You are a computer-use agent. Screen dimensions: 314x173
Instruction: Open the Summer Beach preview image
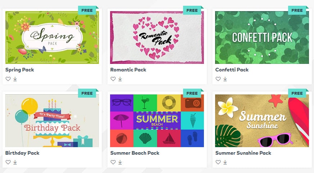157,121
